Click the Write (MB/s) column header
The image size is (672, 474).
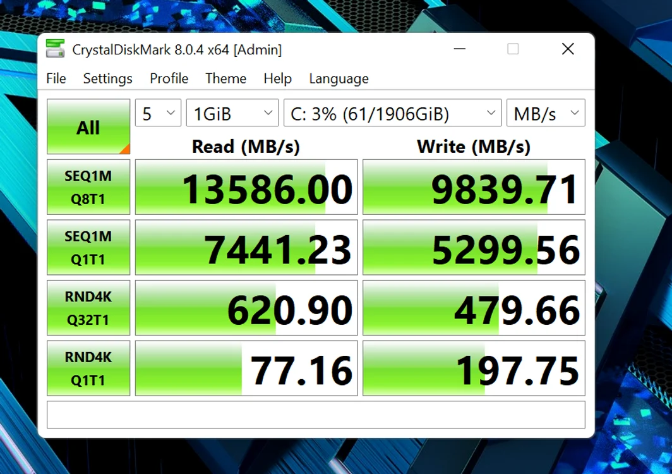click(x=474, y=147)
